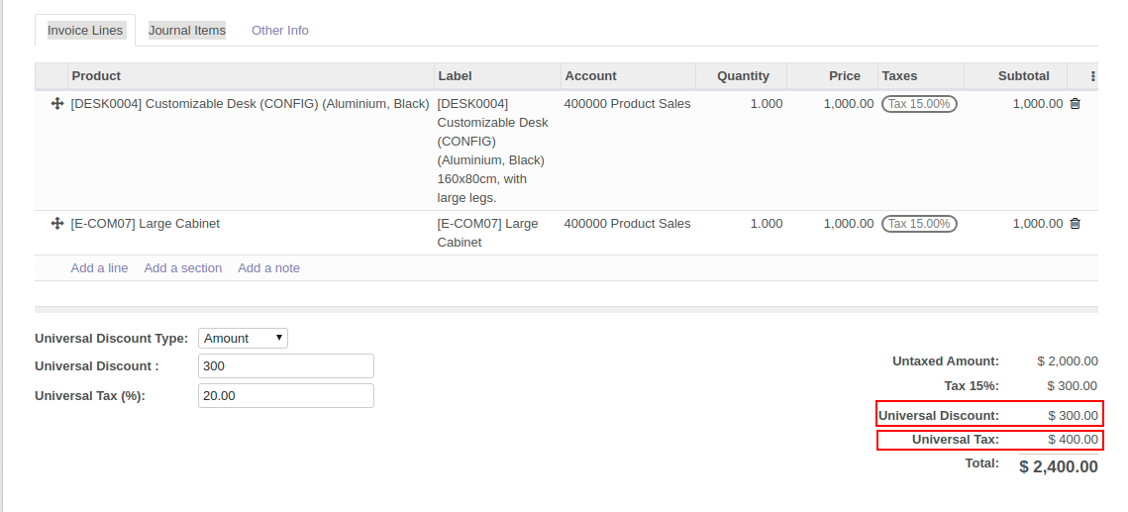1128x512 pixels.
Task: Select the Invoice Lines tab
Action: pyautogui.click(x=85, y=31)
